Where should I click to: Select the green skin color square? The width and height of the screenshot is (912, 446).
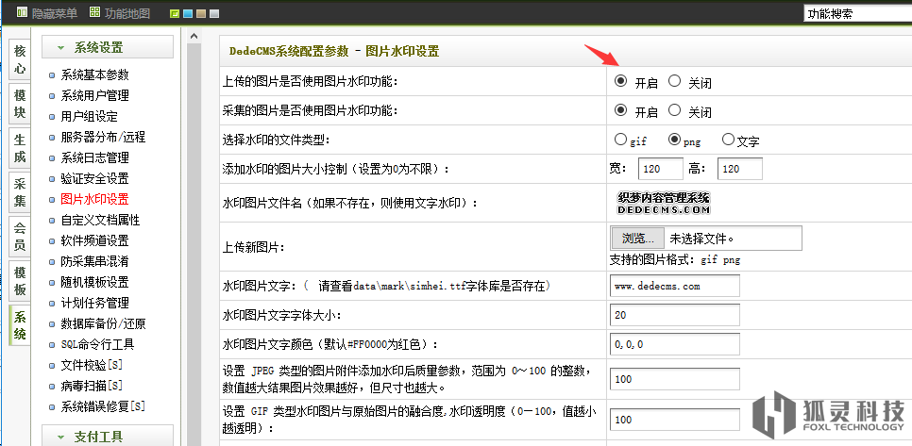[x=175, y=14]
